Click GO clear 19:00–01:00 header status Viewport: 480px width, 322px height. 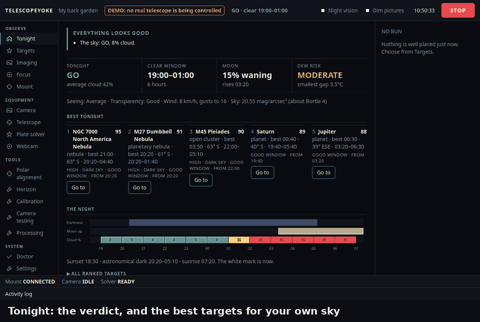259,10
